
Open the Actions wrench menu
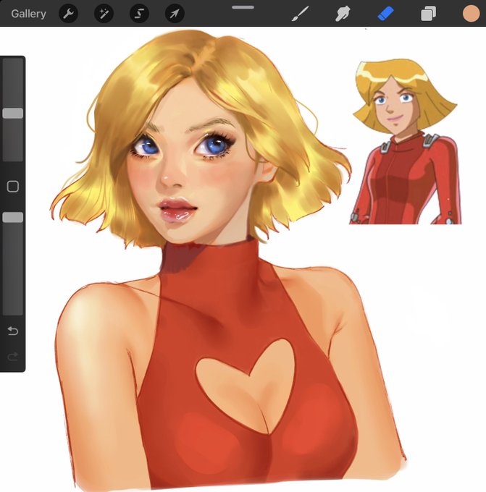[x=69, y=14]
